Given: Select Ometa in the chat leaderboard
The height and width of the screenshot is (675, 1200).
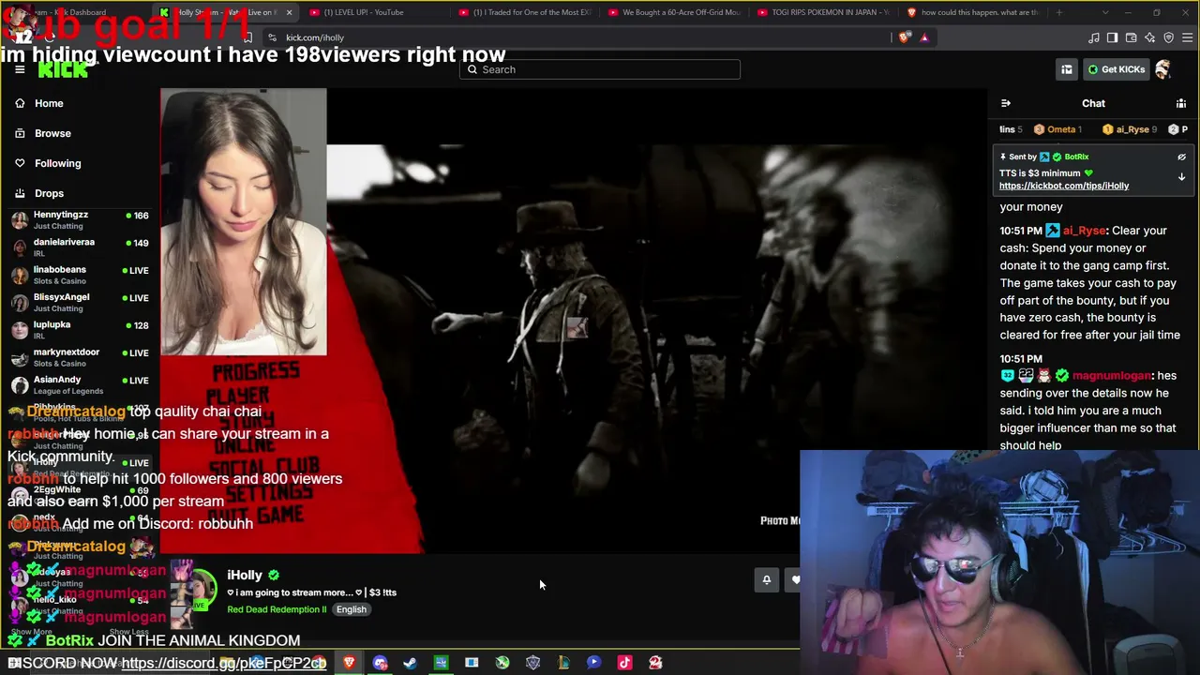Looking at the screenshot, I should [x=1058, y=129].
